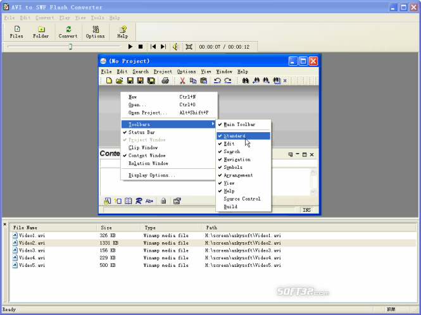Toggle the Symbols toolbar checkmark
The width and height of the screenshot is (421, 315).
tap(243, 168)
